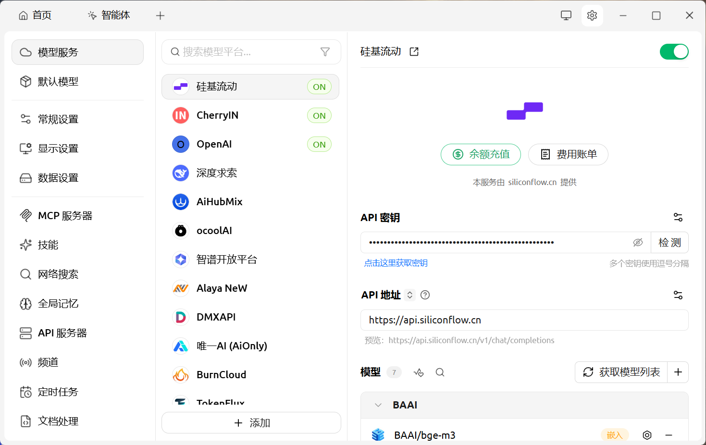Screen dimensions: 706x445
Task: Select the 智谱开放平台 provider
Action: click(250, 260)
